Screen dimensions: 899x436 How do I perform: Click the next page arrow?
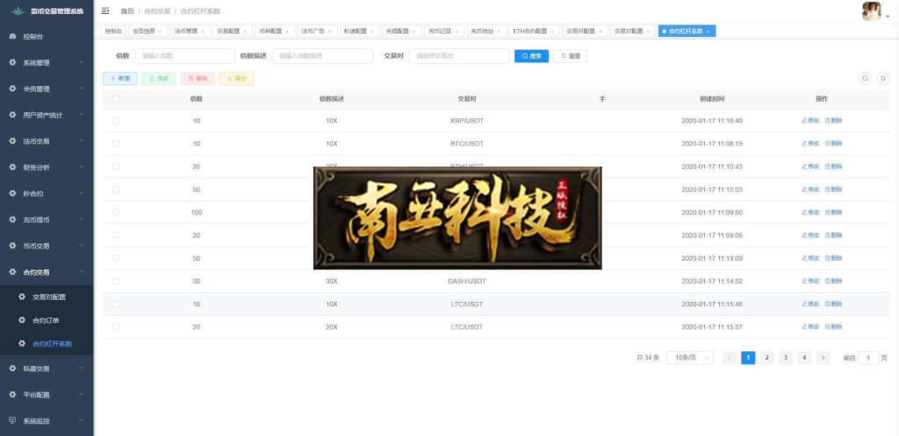point(823,358)
